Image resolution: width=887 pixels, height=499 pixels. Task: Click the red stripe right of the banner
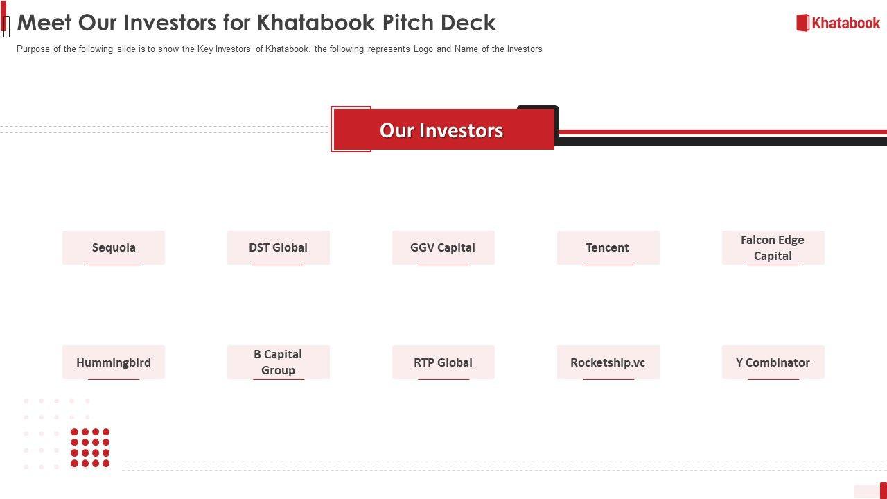tap(721, 132)
